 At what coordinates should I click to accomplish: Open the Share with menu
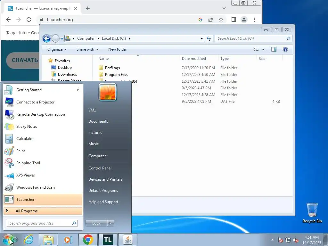(87, 49)
